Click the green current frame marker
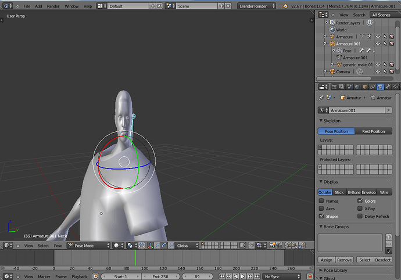Image resolution: width=401 pixels, height=280 pixels. (x=135, y=258)
